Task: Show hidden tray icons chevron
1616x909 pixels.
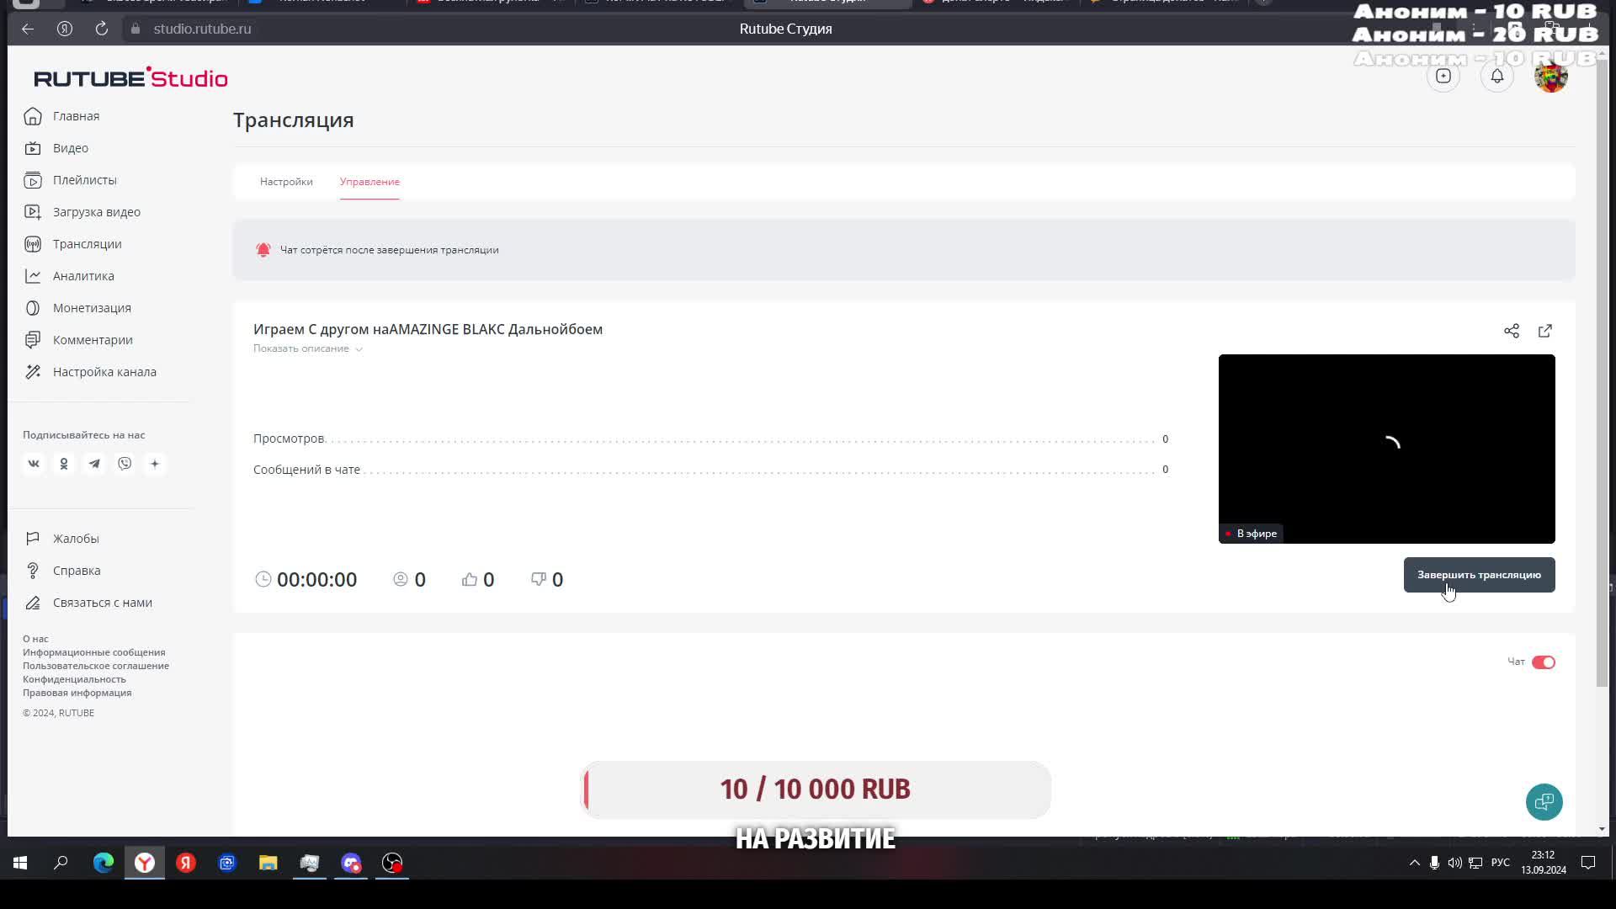Action: pyautogui.click(x=1415, y=863)
